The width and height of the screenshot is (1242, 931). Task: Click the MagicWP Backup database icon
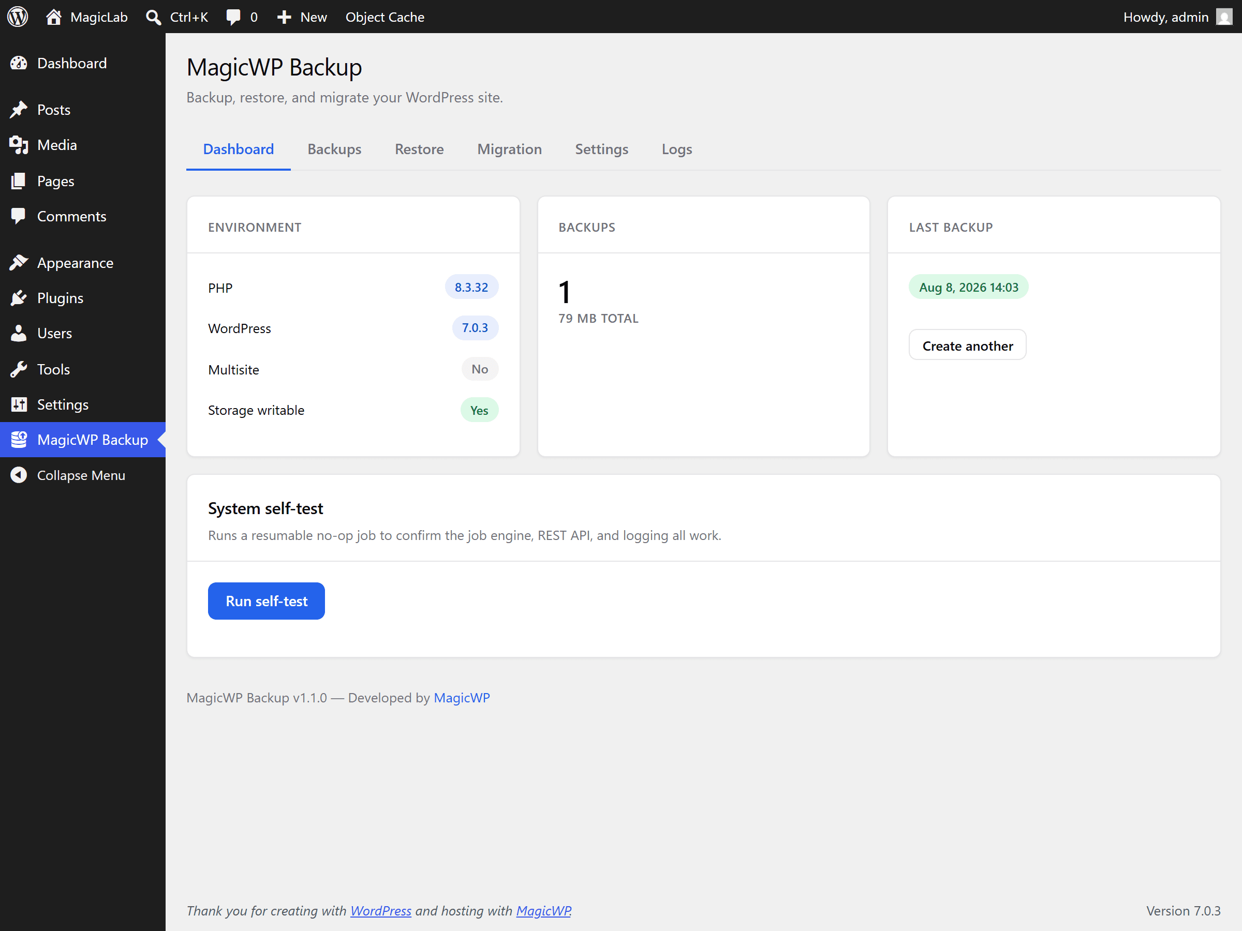(x=19, y=440)
